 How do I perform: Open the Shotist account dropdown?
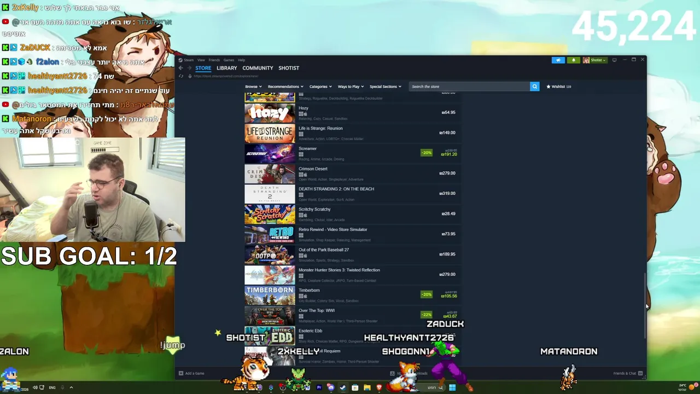tap(598, 60)
